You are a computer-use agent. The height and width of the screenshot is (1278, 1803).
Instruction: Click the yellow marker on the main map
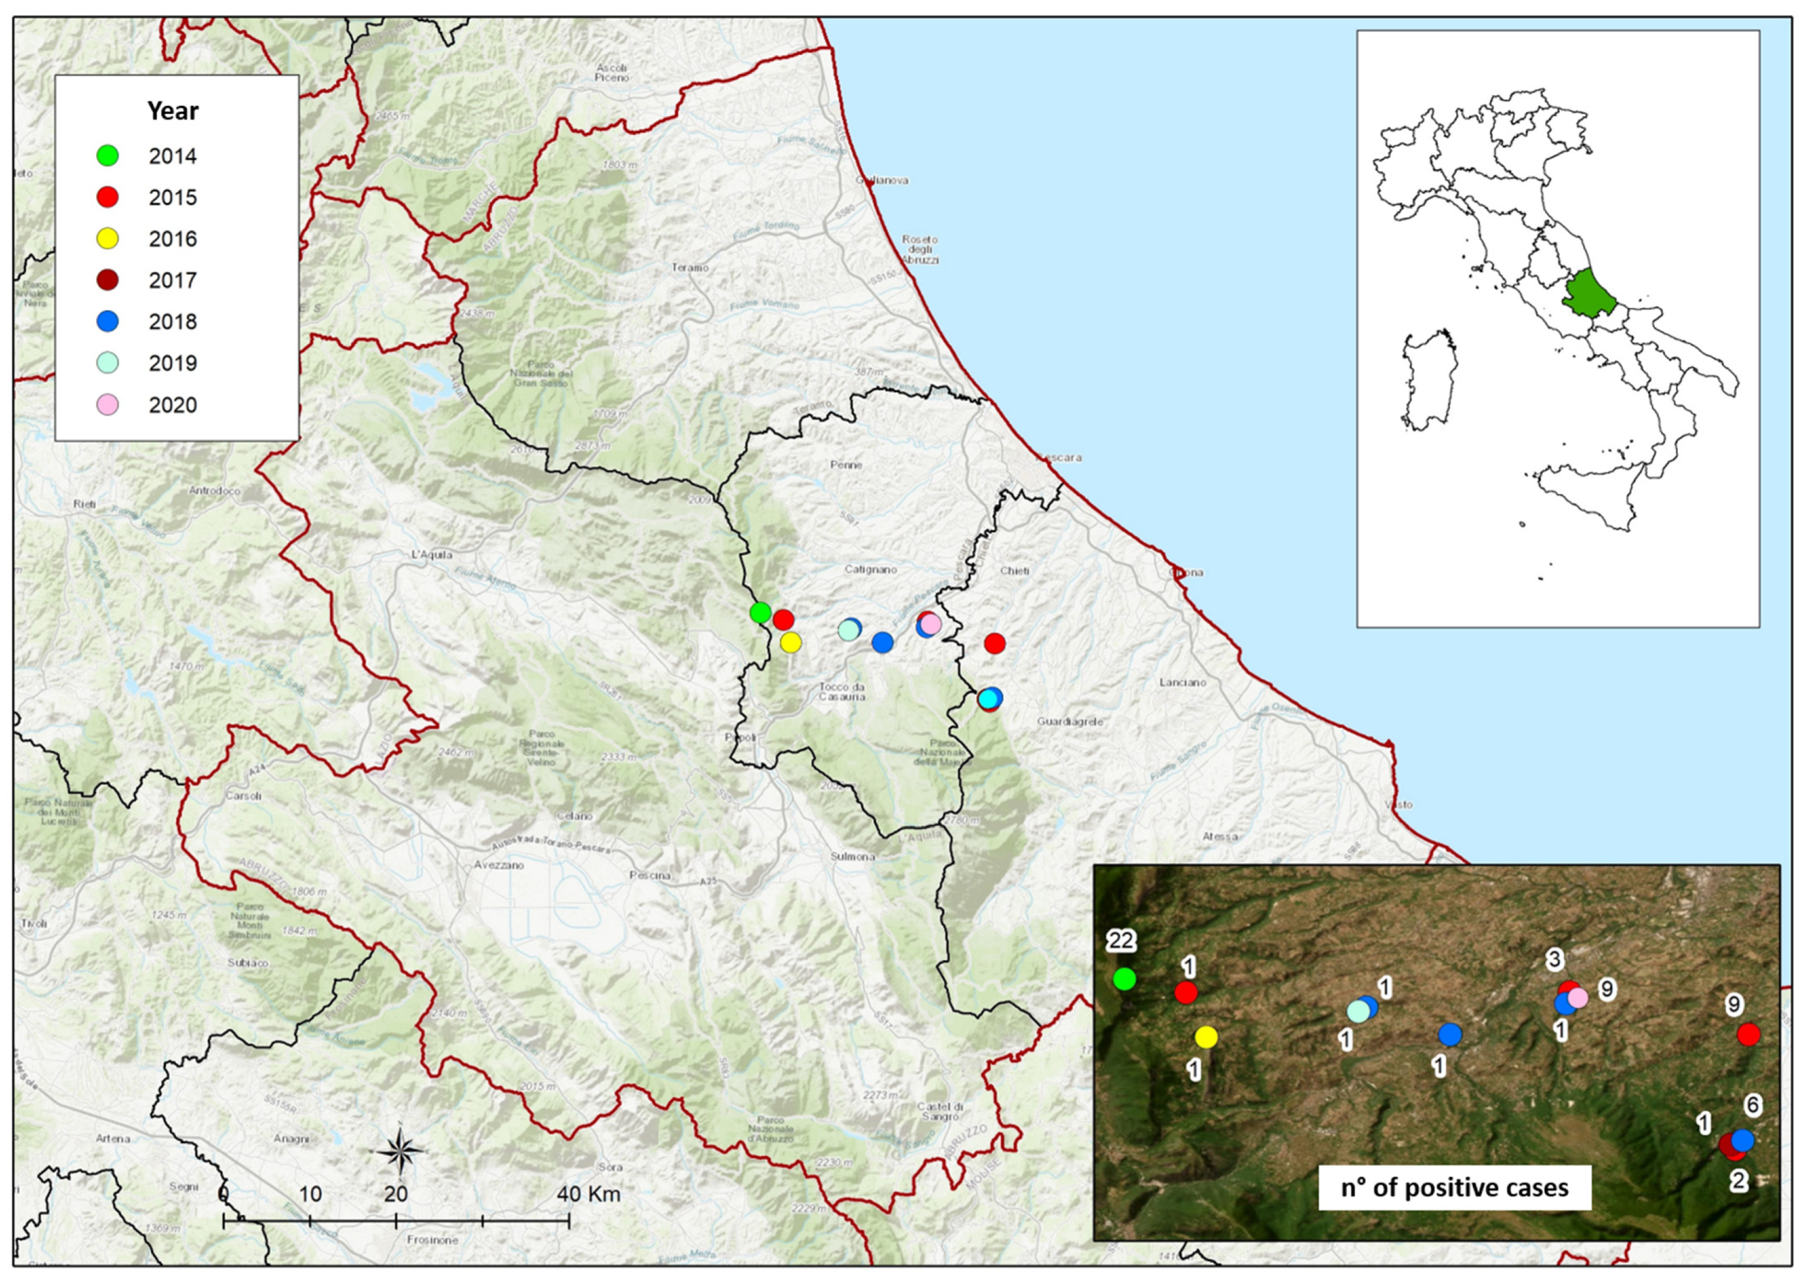pos(791,642)
